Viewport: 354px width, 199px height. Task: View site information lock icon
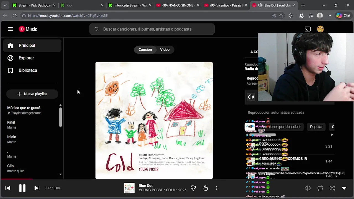(x=24, y=16)
